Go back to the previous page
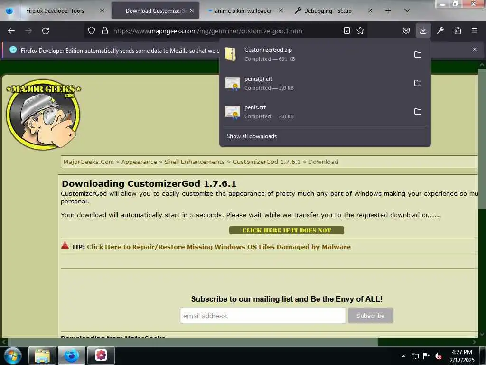The width and height of the screenshot is (486, 365). tap(11, 31)
